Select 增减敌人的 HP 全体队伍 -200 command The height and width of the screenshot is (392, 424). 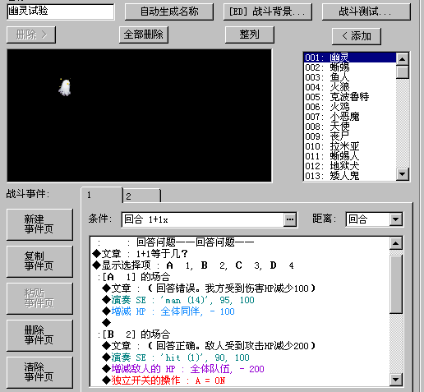[x=240, y=369]
